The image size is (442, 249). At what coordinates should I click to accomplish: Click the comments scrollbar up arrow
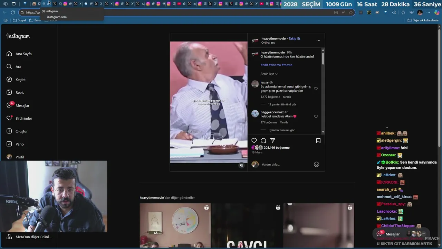pyautogui.click(x=323, y=50)
